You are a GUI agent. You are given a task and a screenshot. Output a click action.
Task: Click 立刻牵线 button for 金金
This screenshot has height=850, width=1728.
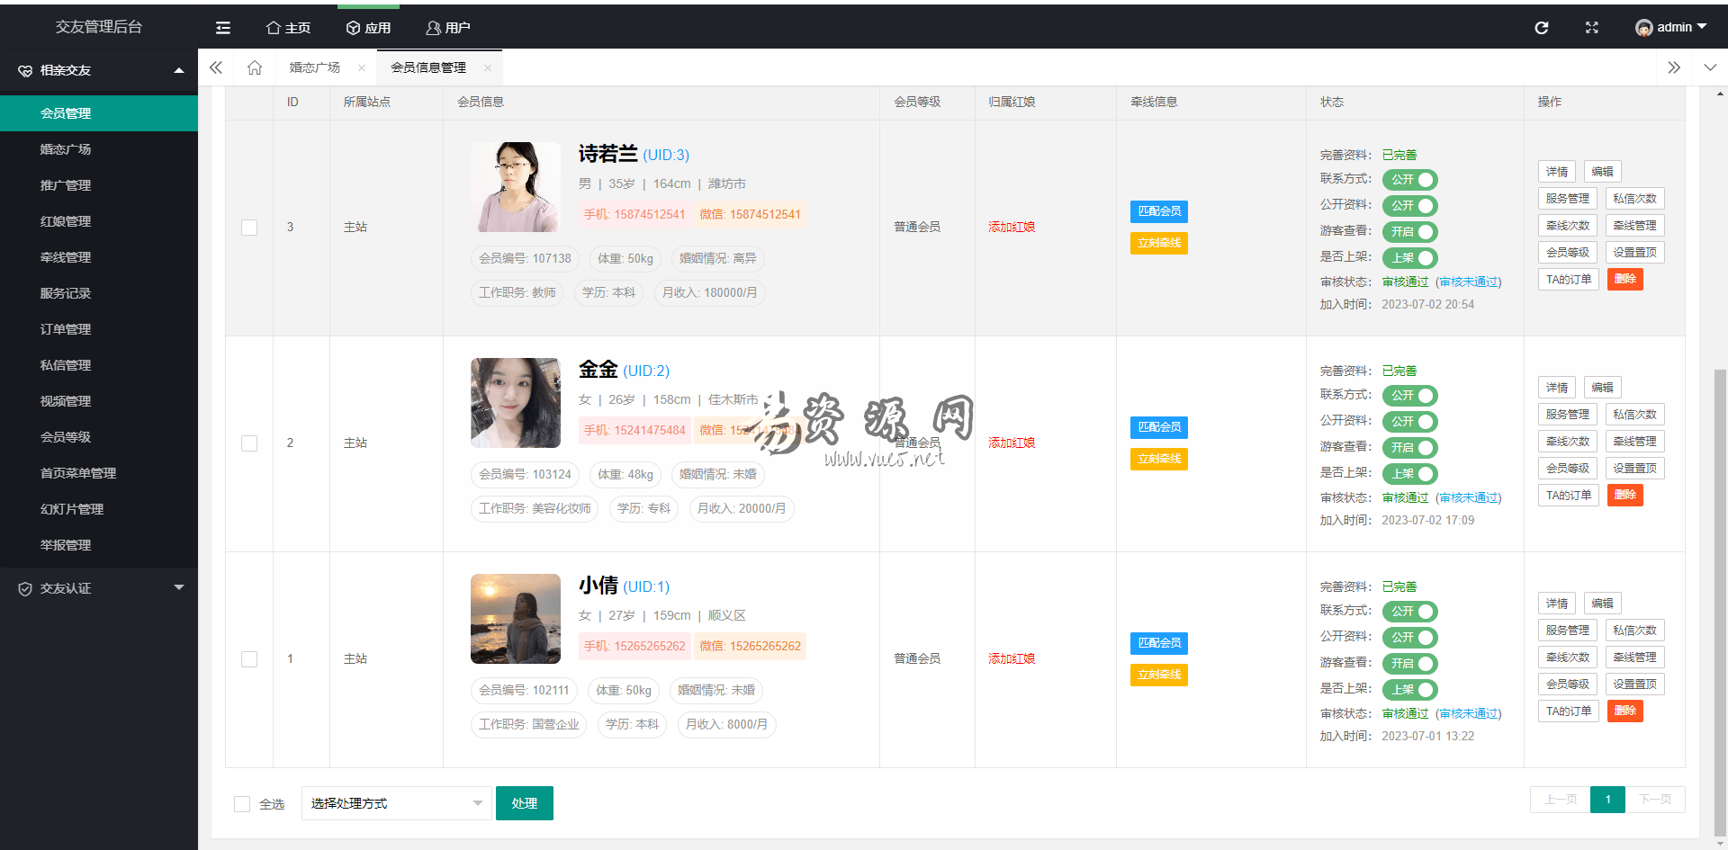pyautogui.click(x=1159, y=459)
